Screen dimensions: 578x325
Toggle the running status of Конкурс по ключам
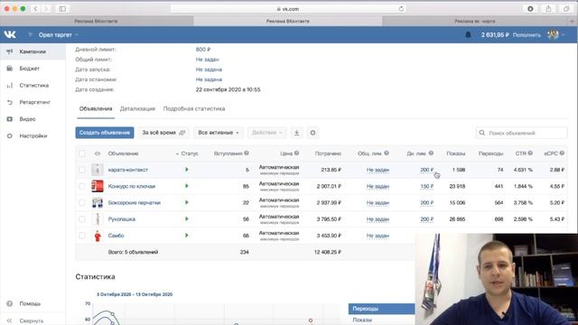pos(187,186)
